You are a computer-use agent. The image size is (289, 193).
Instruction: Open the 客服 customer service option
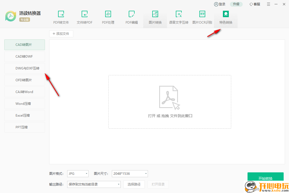point(254,4)
